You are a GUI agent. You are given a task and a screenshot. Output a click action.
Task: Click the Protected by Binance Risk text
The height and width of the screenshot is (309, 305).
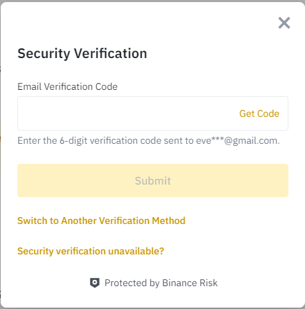pos(161,283)
